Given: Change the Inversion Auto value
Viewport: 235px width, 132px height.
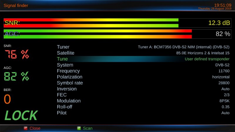Looking at the screenshot, I should pyautogui.click(x=225, y=89).
